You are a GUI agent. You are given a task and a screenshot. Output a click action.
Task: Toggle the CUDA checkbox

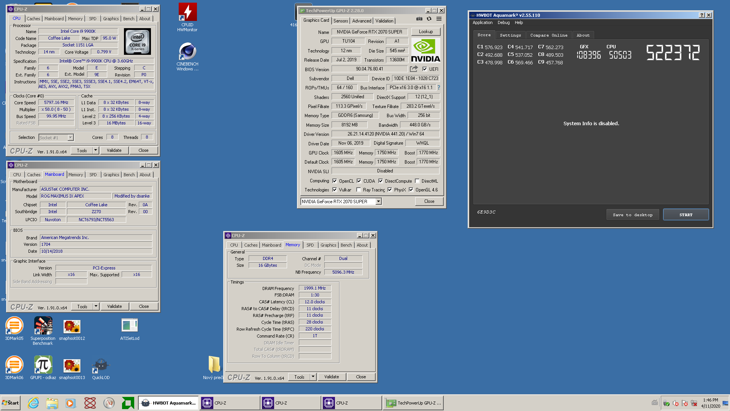(x=359, y=181)
